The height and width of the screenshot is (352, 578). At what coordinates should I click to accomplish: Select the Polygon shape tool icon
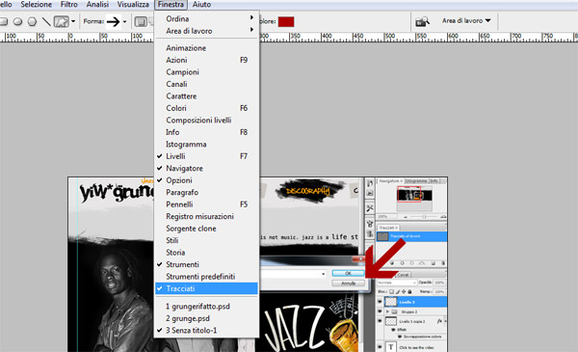tap(33, 22)
